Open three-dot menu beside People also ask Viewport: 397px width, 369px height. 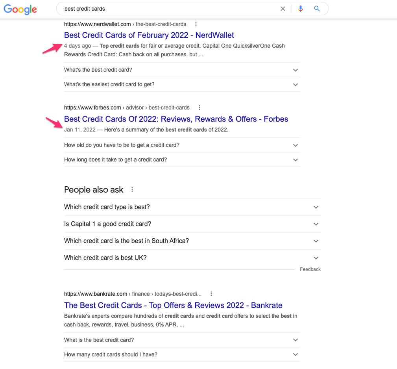coord(132,189)
